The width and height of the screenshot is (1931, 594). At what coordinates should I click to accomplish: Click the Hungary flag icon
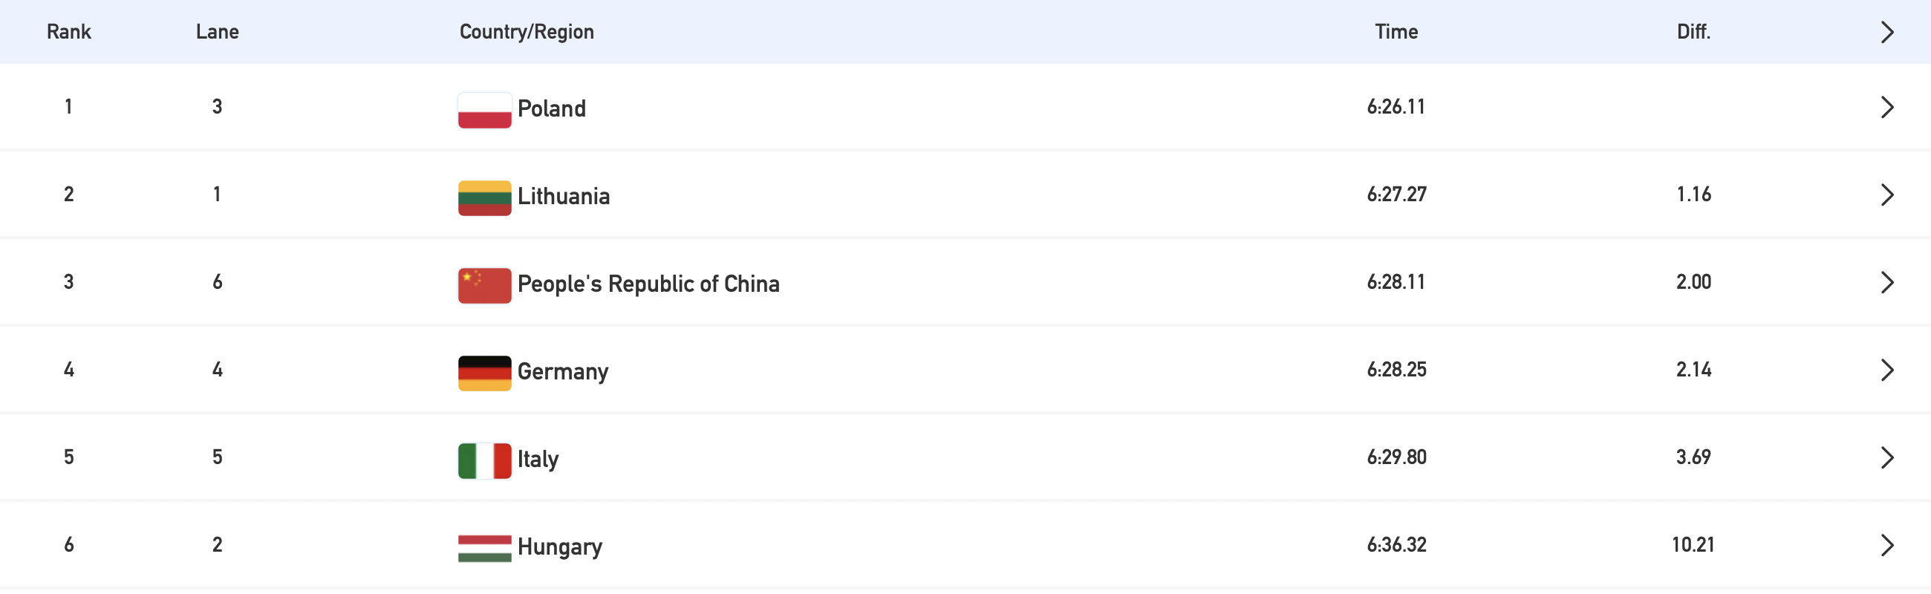(484, 548)
